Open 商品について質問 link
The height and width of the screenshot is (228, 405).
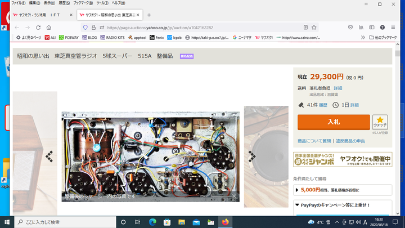click(x=313, y=141)
